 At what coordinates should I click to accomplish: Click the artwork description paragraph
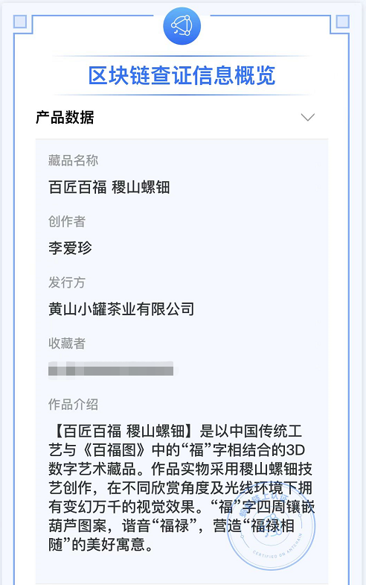coord(182,488)
